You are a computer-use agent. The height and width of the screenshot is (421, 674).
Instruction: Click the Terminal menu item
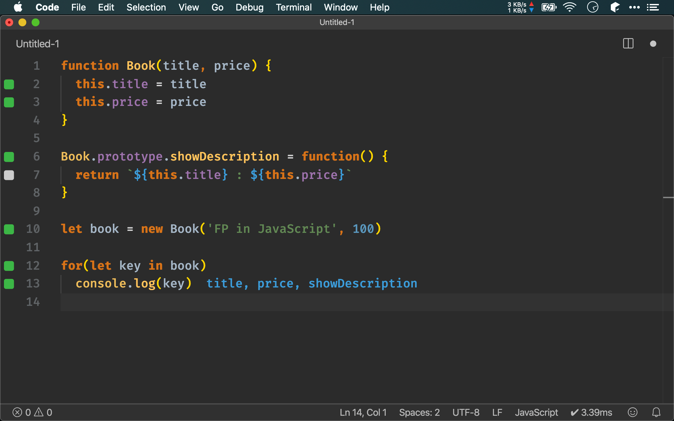(294, 7)
